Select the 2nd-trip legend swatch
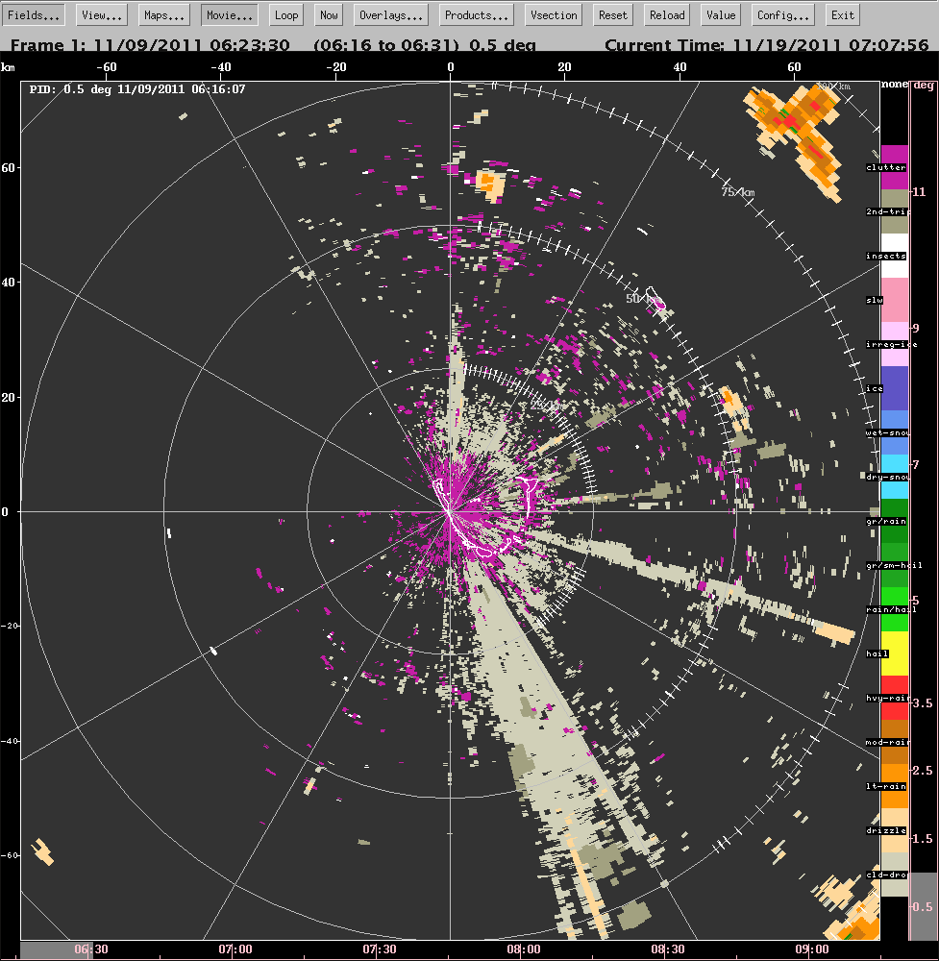 coord(894,211)
